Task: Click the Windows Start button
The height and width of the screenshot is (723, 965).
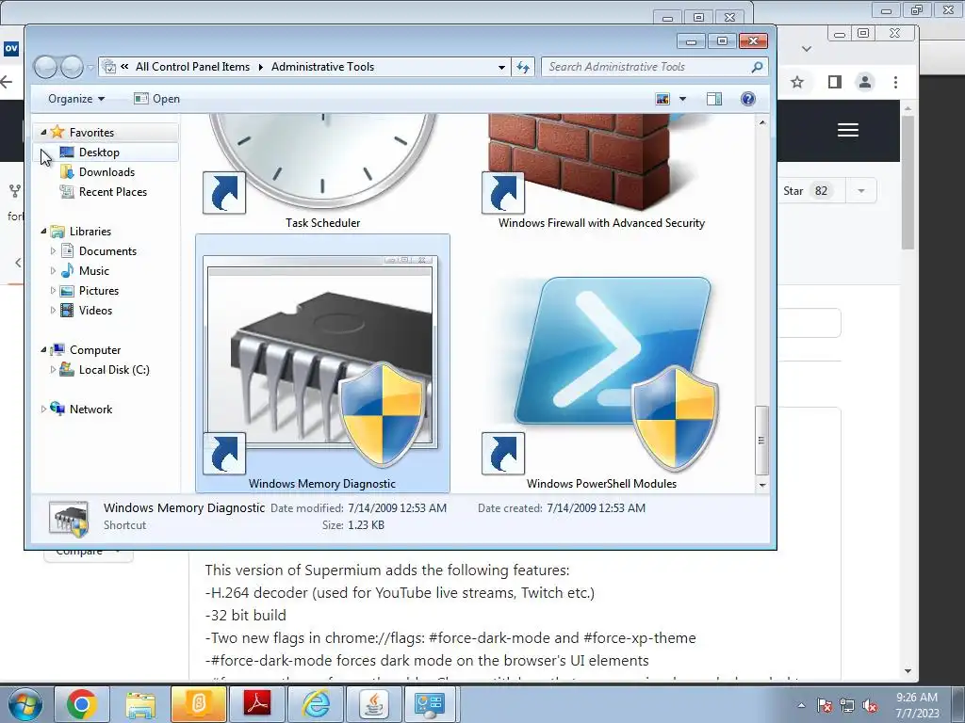Action: (25, 704)
